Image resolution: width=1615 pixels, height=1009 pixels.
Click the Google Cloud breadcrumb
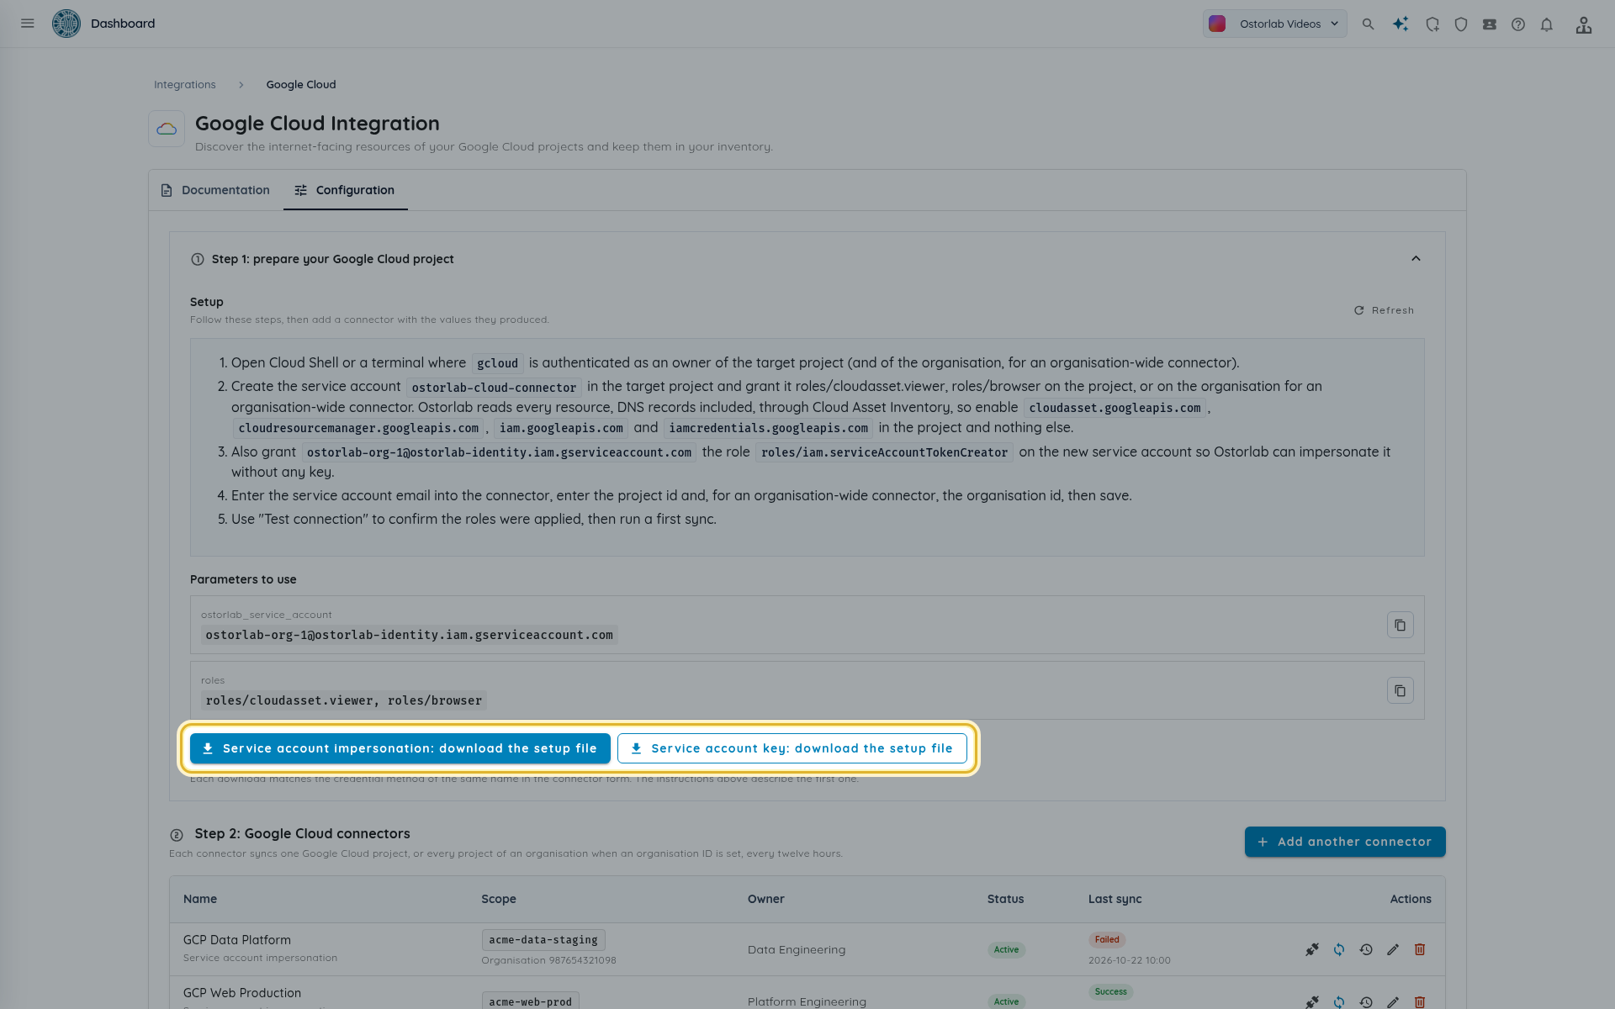(301, 84)
